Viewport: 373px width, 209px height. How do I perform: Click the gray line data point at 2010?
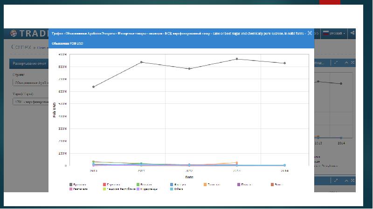[x=94, y=87]
